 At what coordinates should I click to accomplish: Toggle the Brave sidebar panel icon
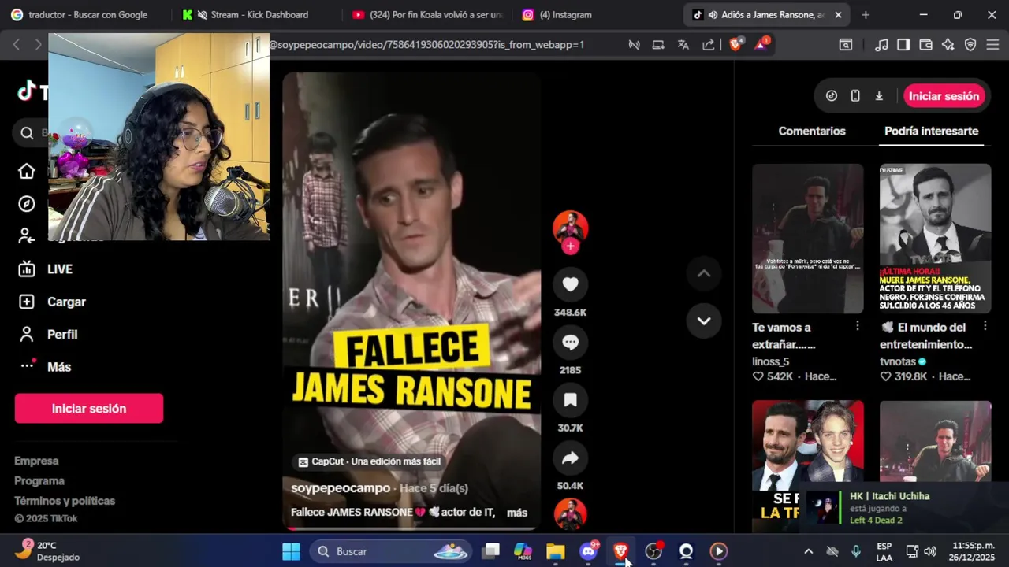[903, 45]
